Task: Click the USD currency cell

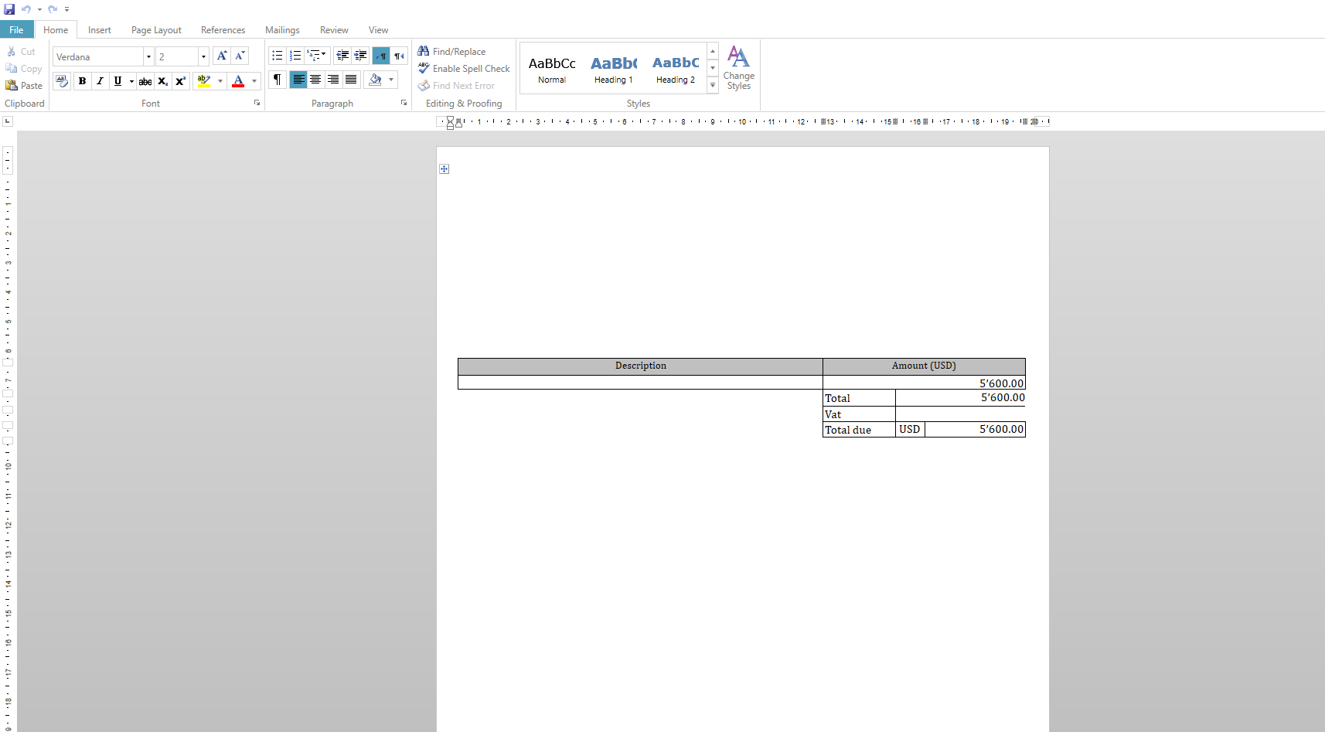Action: pos(910,430)
